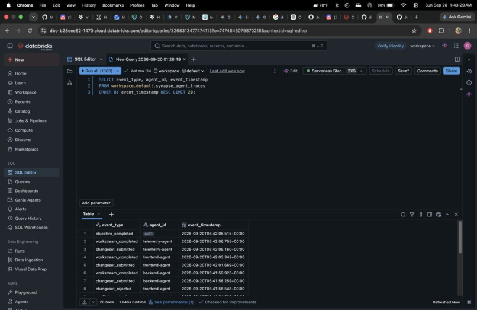Viewport: 477px width, 310px height.
Task: Click the results table vertical scrollbar
Action: pyautogui.click(x=460, y=237)
